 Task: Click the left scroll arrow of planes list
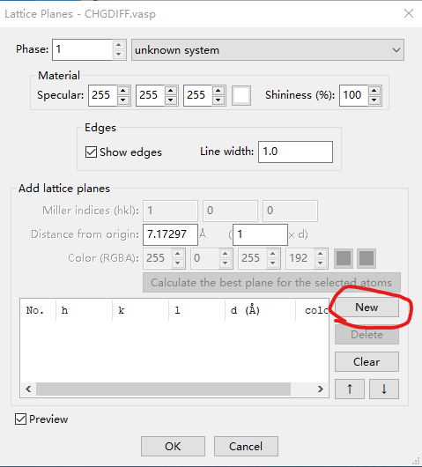tap(28, 389)
